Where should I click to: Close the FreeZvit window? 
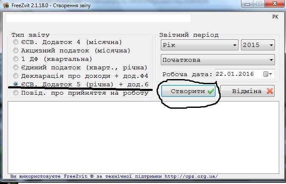(274, 4)
